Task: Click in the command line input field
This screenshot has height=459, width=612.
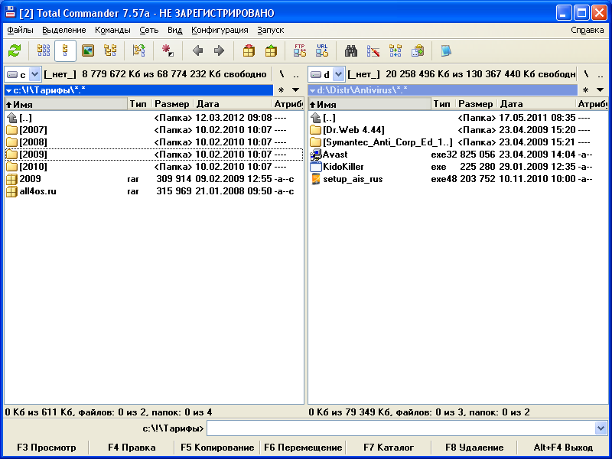Action: (401, 428)
